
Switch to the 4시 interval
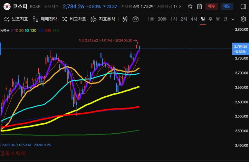point(194,19)
